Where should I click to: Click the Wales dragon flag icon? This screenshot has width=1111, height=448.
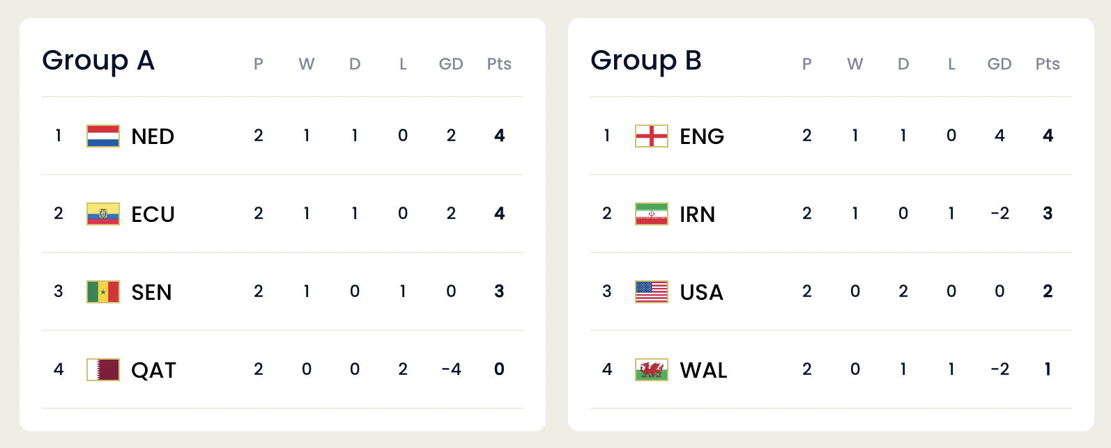[x=652, y=369]
